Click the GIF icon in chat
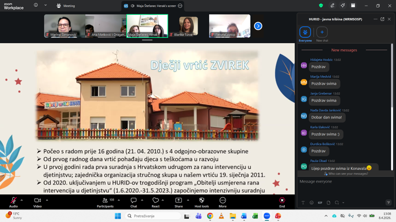396x222 pixels. (x=320, y=203)
